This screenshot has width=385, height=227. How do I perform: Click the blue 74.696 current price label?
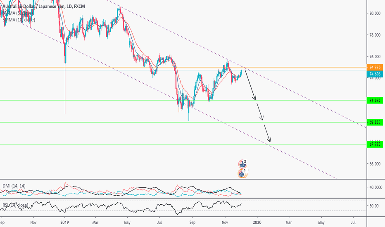[x=375, y=74]
